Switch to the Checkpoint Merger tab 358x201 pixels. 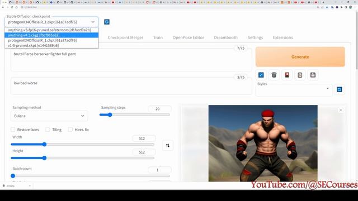click(125, 37)
